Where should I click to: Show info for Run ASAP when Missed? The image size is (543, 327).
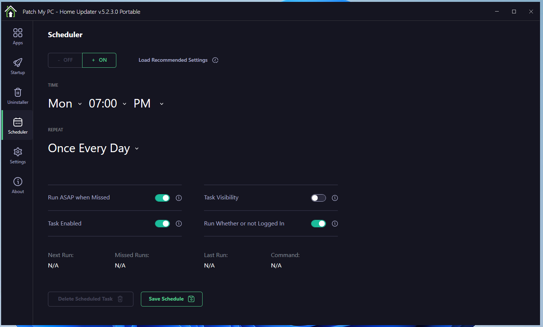(179, 198)
